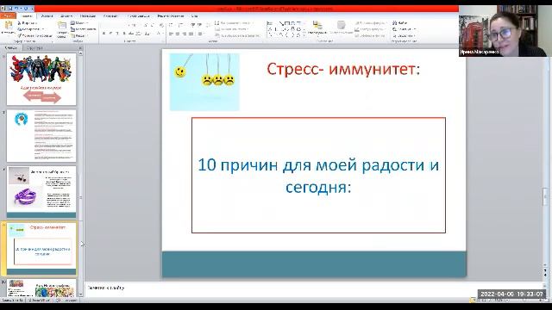Apply a numbered list
Screen dimensions: 552x310
(182, 25)
